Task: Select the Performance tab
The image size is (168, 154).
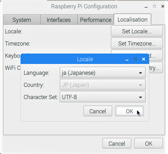Action: [x=96, y=20]
